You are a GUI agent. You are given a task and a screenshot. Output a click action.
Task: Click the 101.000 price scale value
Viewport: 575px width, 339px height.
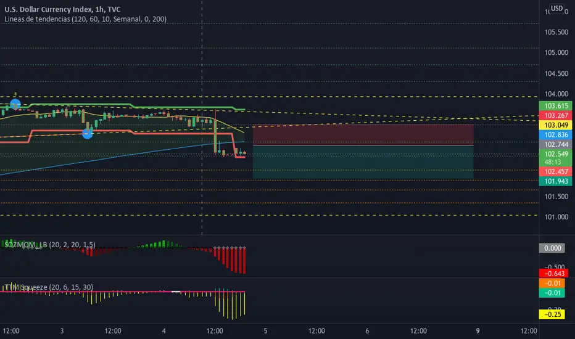pos(556,218)
